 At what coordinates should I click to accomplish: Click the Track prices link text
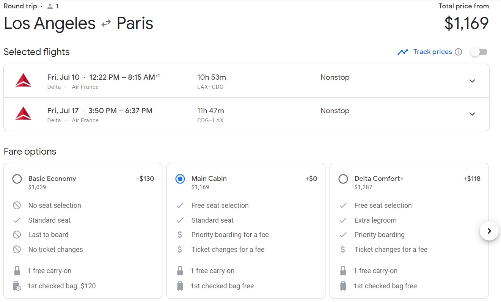tap(432, 52)
